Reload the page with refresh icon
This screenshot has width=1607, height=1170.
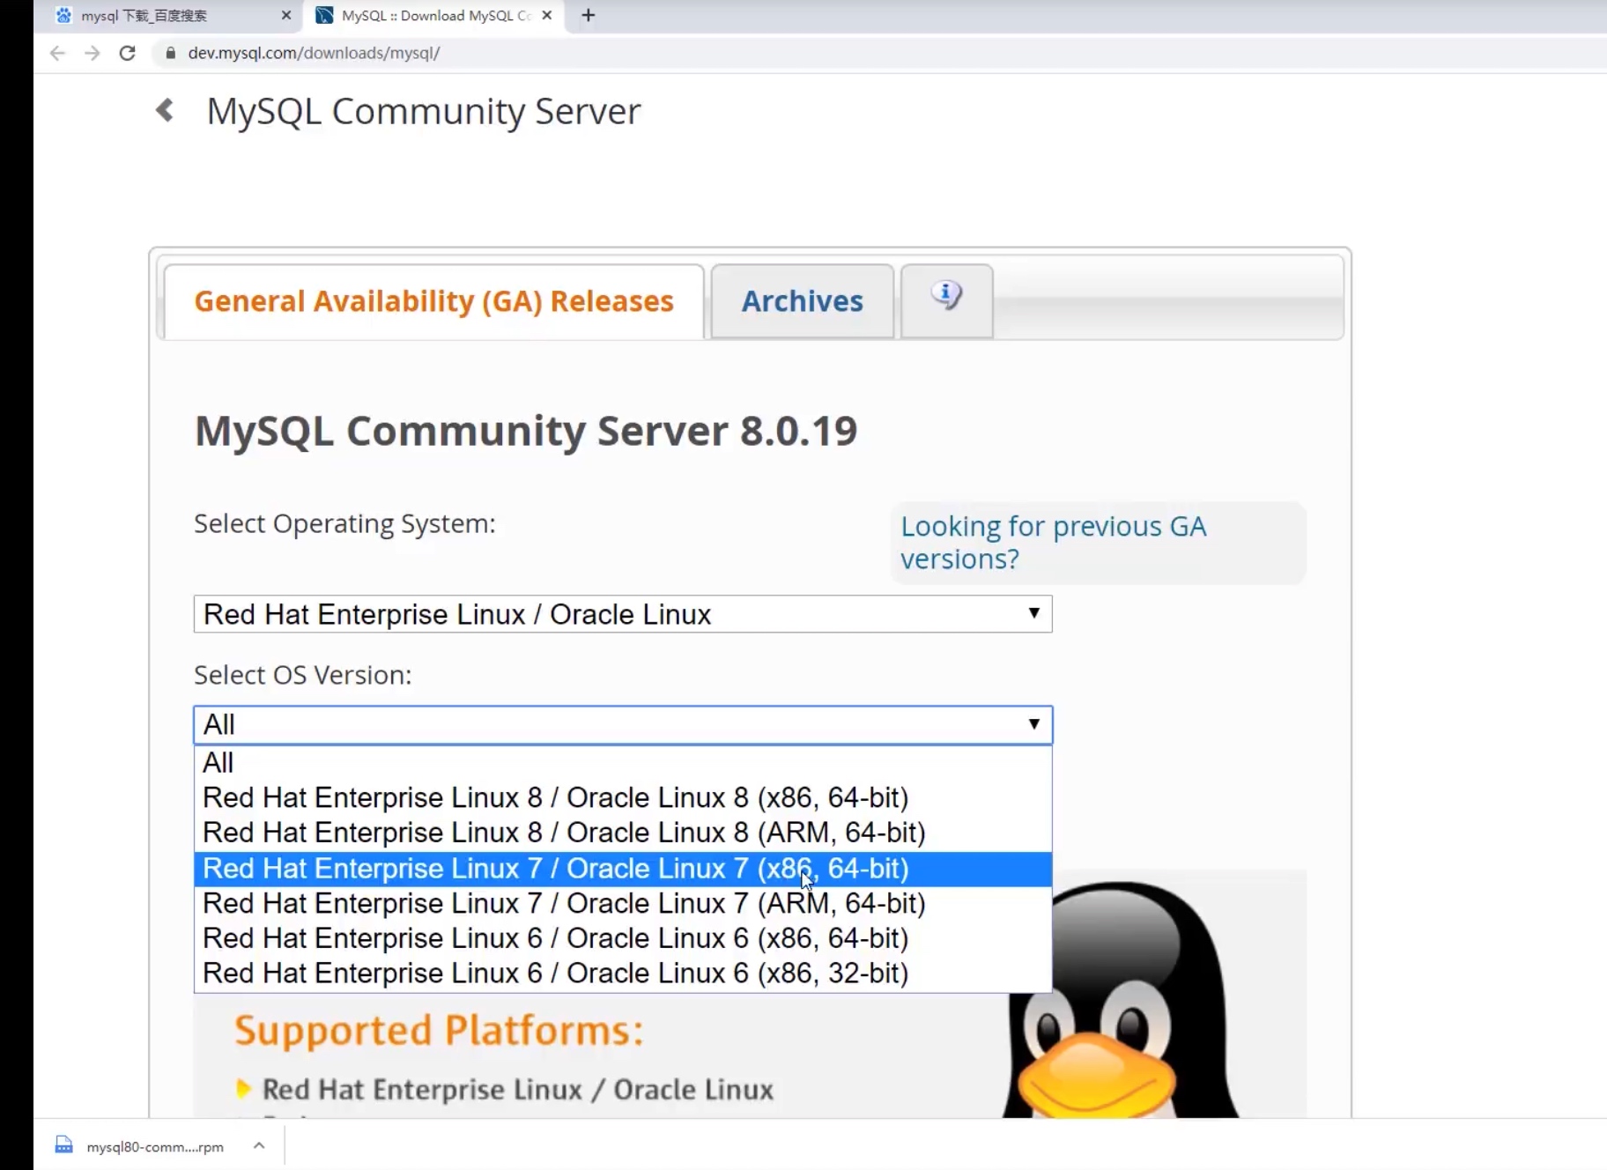pyautogui.click(x=128, y=53)
